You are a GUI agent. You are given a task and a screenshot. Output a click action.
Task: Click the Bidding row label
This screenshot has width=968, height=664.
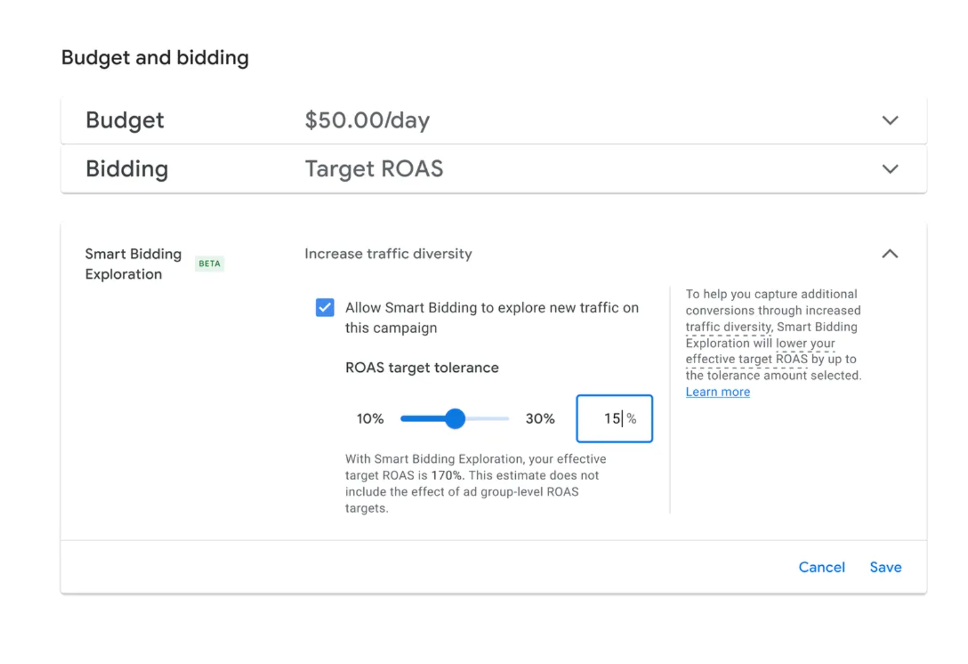126,169
